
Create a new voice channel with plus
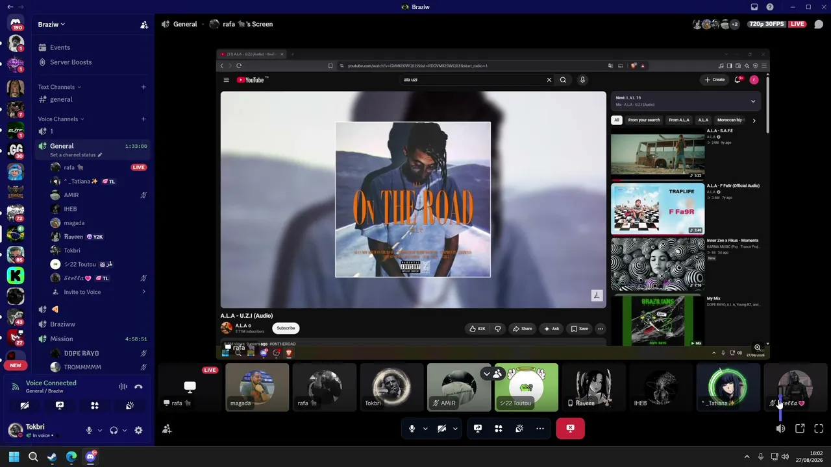click(143, 119)
